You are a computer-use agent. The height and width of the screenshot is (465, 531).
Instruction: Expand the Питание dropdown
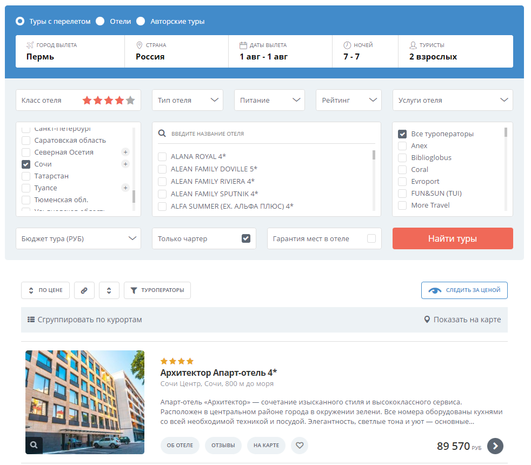coord(269,100)
